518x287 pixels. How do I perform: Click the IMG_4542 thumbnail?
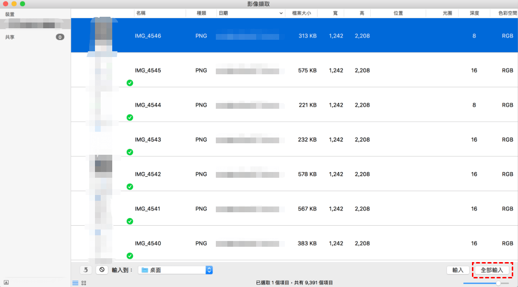pyautogui.click(x=104, y=173)
